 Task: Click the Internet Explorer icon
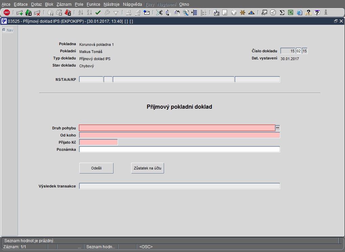[300, 13]
